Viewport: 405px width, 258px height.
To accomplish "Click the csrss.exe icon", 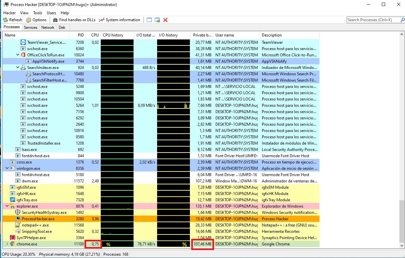I will click(x=13, y=162).
